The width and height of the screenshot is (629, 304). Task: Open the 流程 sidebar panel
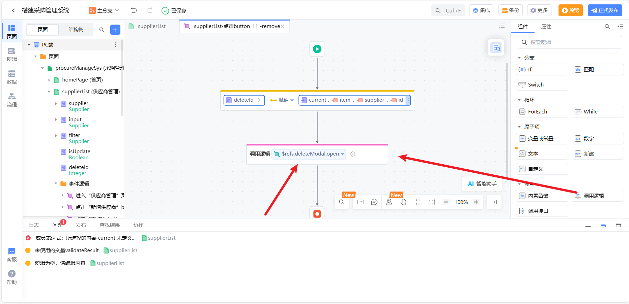pyautogui.click(x=12, y=100)
